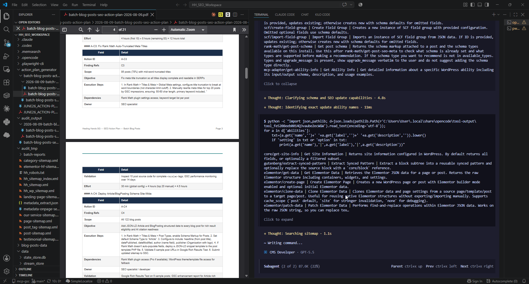Click 'Click to expand' in terminal

(x=278, y=219)
